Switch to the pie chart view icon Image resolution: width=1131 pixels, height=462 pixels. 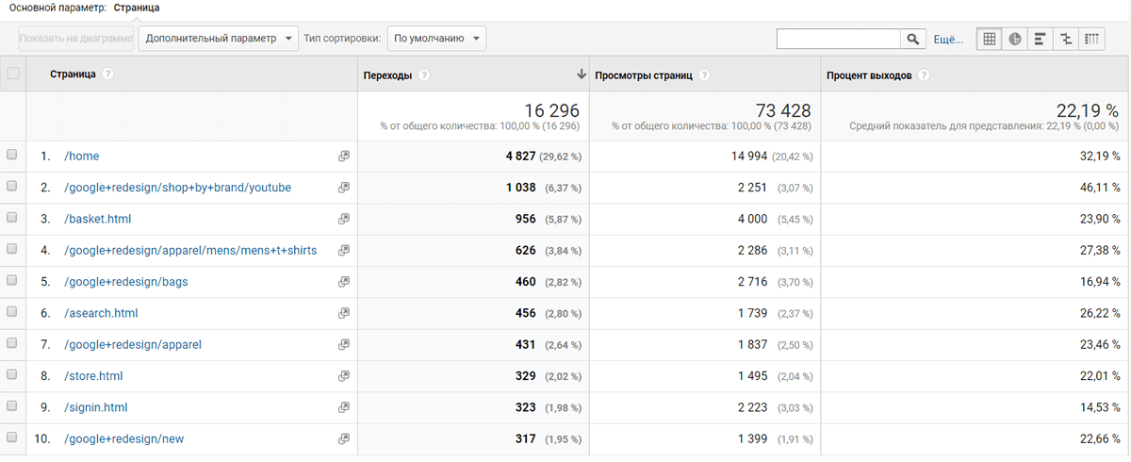pos(1015,40)
